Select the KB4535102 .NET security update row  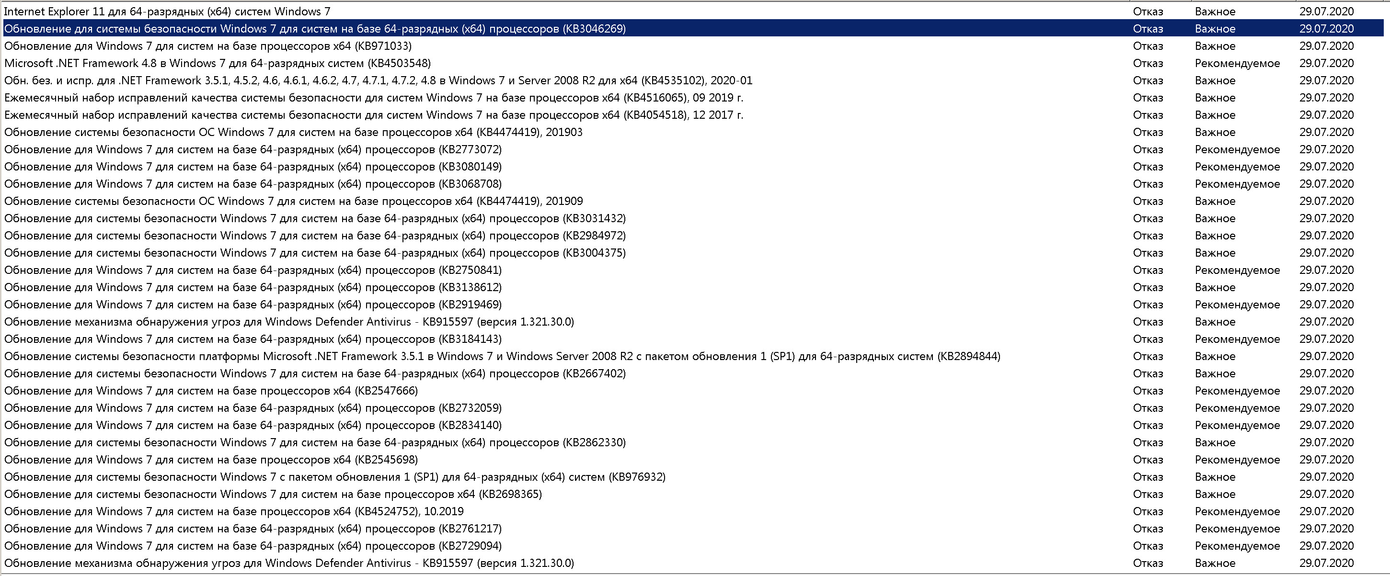pos(378,80)
